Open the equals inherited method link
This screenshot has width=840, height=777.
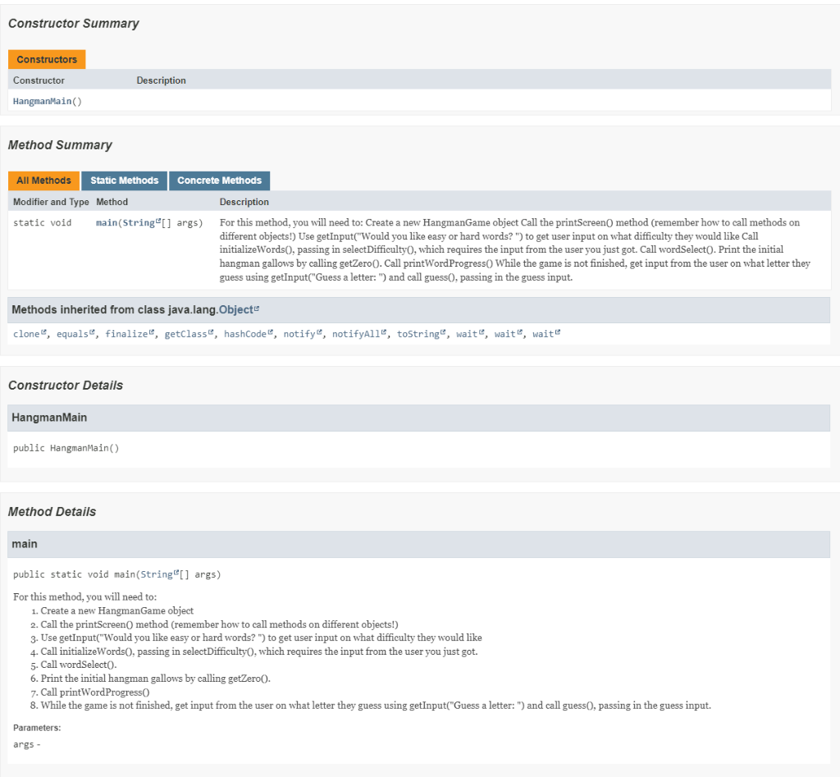pos(72,335)
